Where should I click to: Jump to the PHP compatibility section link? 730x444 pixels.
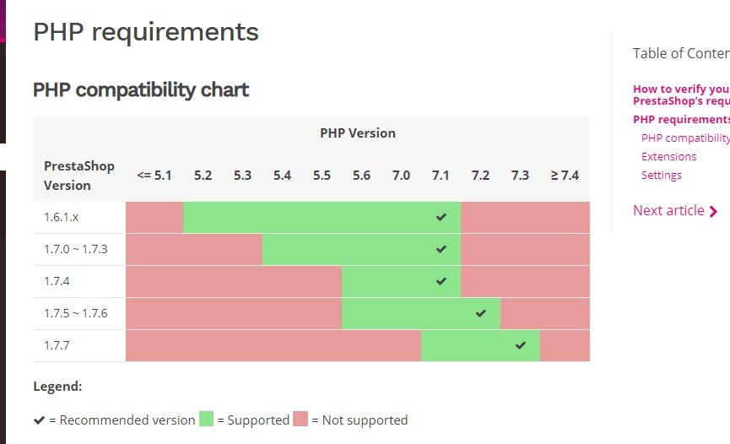[x=684, y=138]
